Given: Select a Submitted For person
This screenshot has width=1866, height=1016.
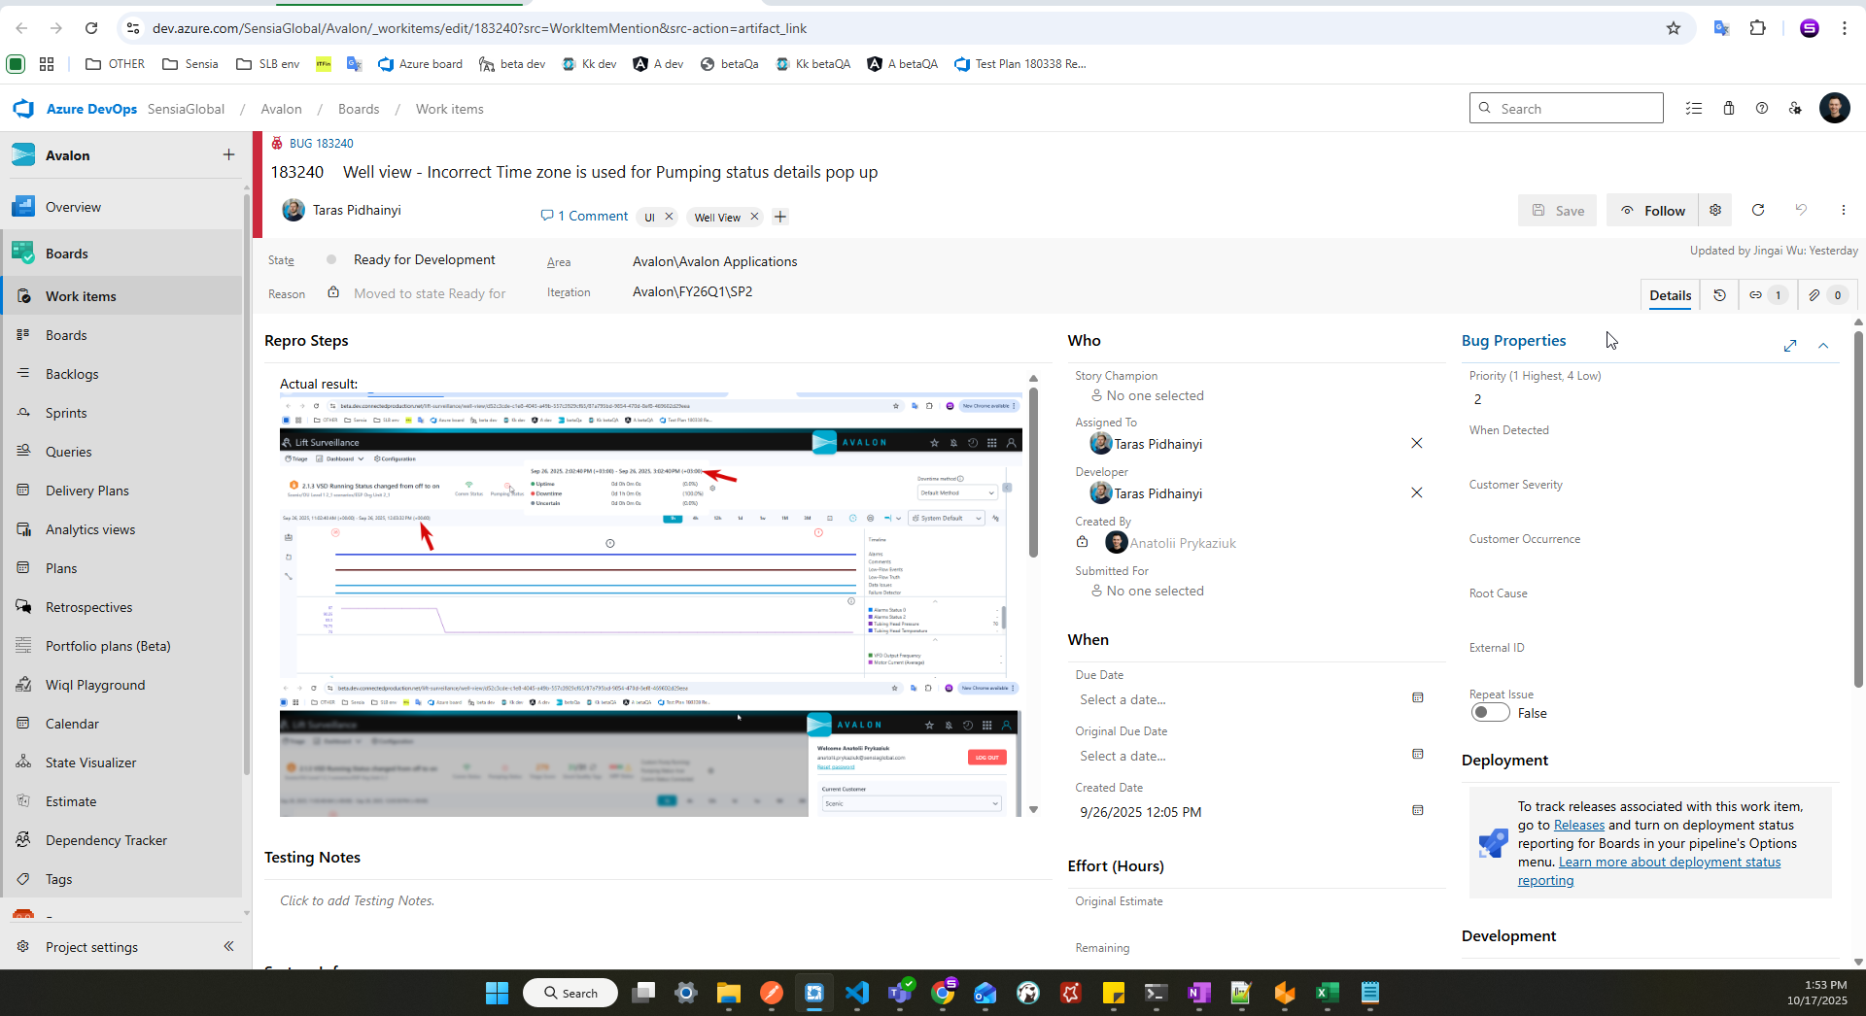Looking at the screenshot, I should click(1147, 591).
